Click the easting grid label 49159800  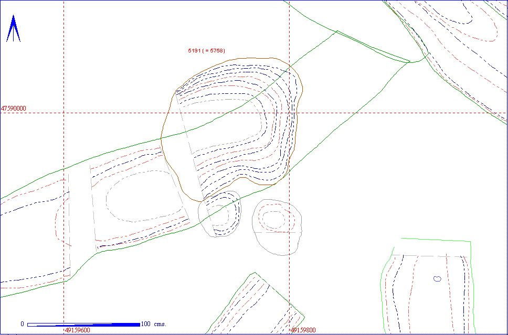[303, 330]
